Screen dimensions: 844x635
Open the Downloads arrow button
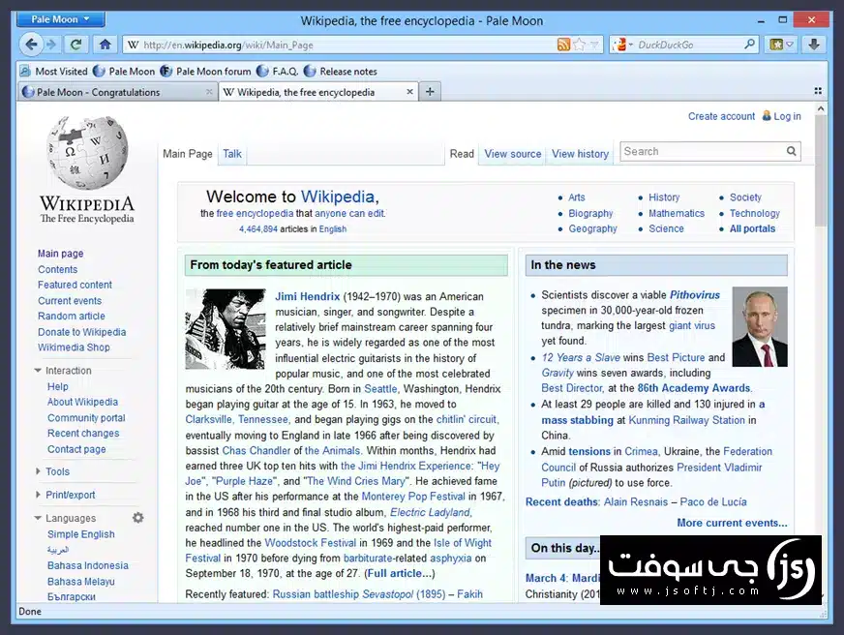814,45
